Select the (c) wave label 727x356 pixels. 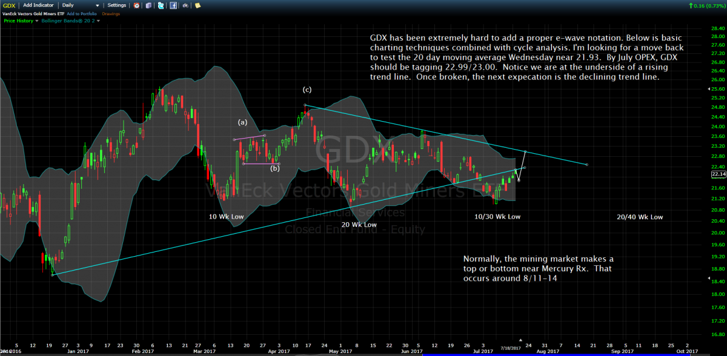[x=307, y=90]
